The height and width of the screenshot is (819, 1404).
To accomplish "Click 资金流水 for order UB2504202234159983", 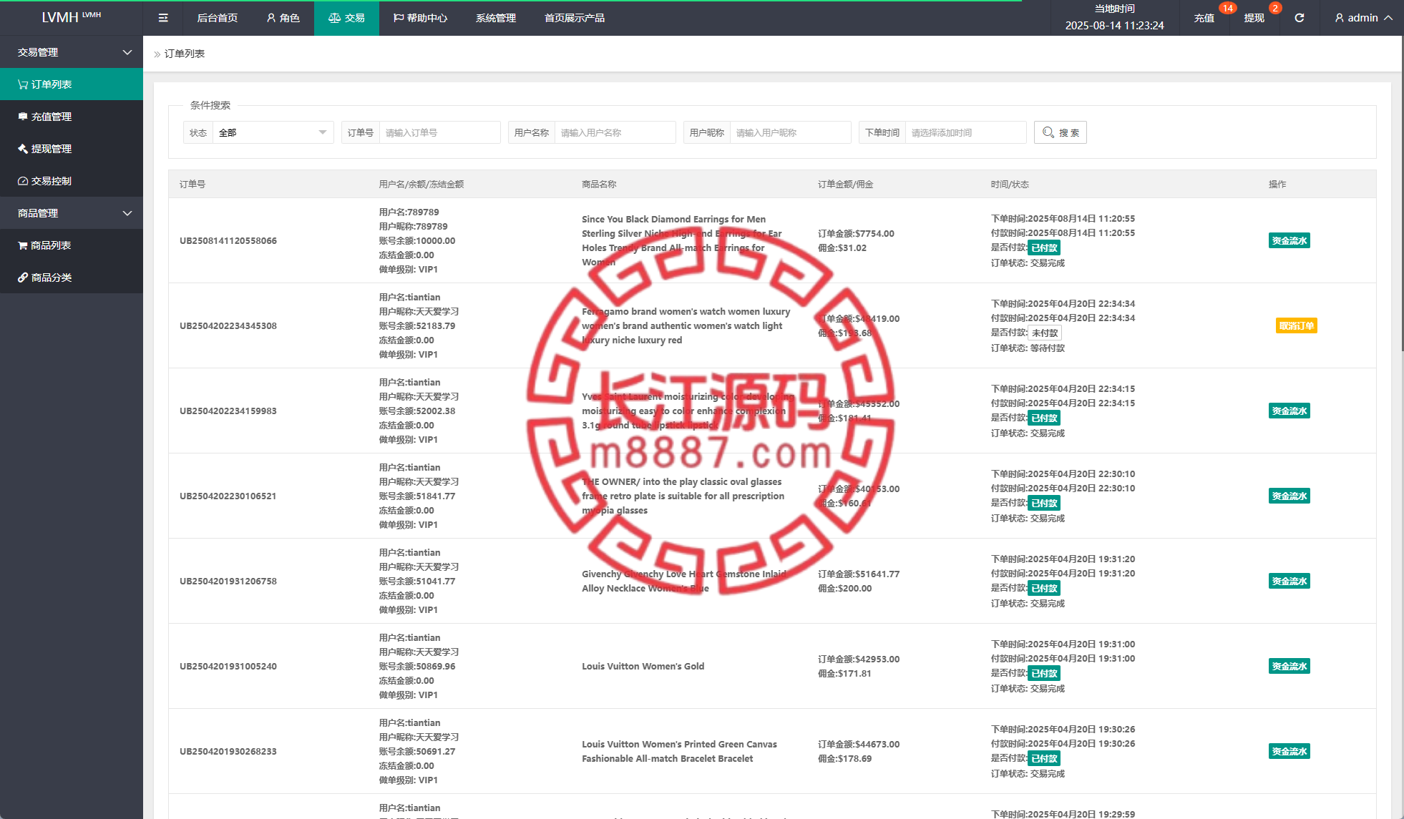I will pos(1290,411).
